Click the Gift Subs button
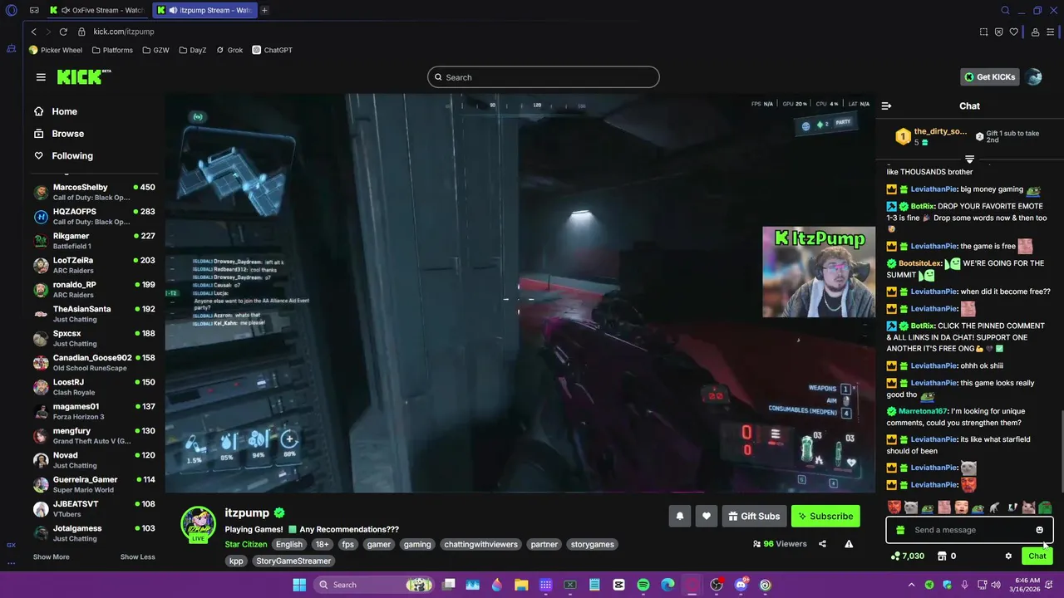The image size is (1064, 598). tap(754, 516)
